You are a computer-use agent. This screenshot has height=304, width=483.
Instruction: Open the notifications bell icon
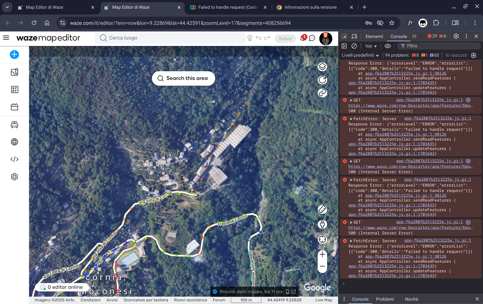pyautogui.click(x=303, y=38)
